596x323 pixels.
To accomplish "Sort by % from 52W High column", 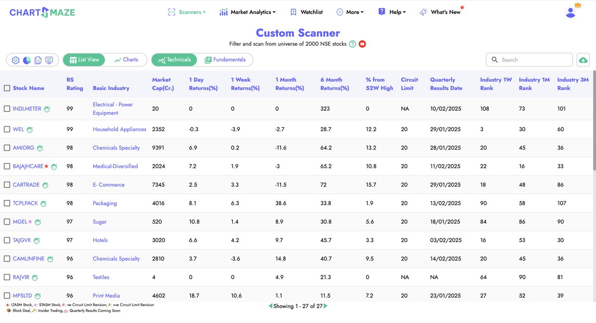I will point(379,83).
